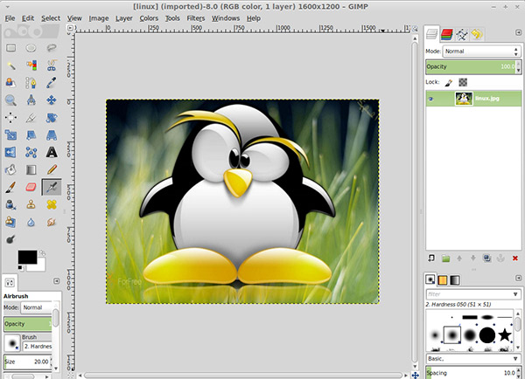The width and height of the screenshot is (525, 379).
Task: Open the brushes dock configure menu
Action: point(518,278)
